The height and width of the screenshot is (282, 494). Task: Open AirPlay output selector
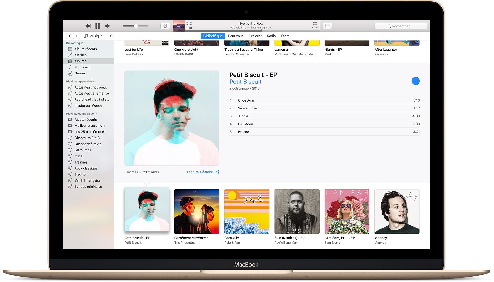[x=165, y=26]
